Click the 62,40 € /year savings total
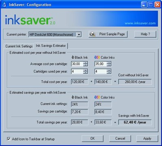This screenshot has height=146, width=162. point(135,122)
